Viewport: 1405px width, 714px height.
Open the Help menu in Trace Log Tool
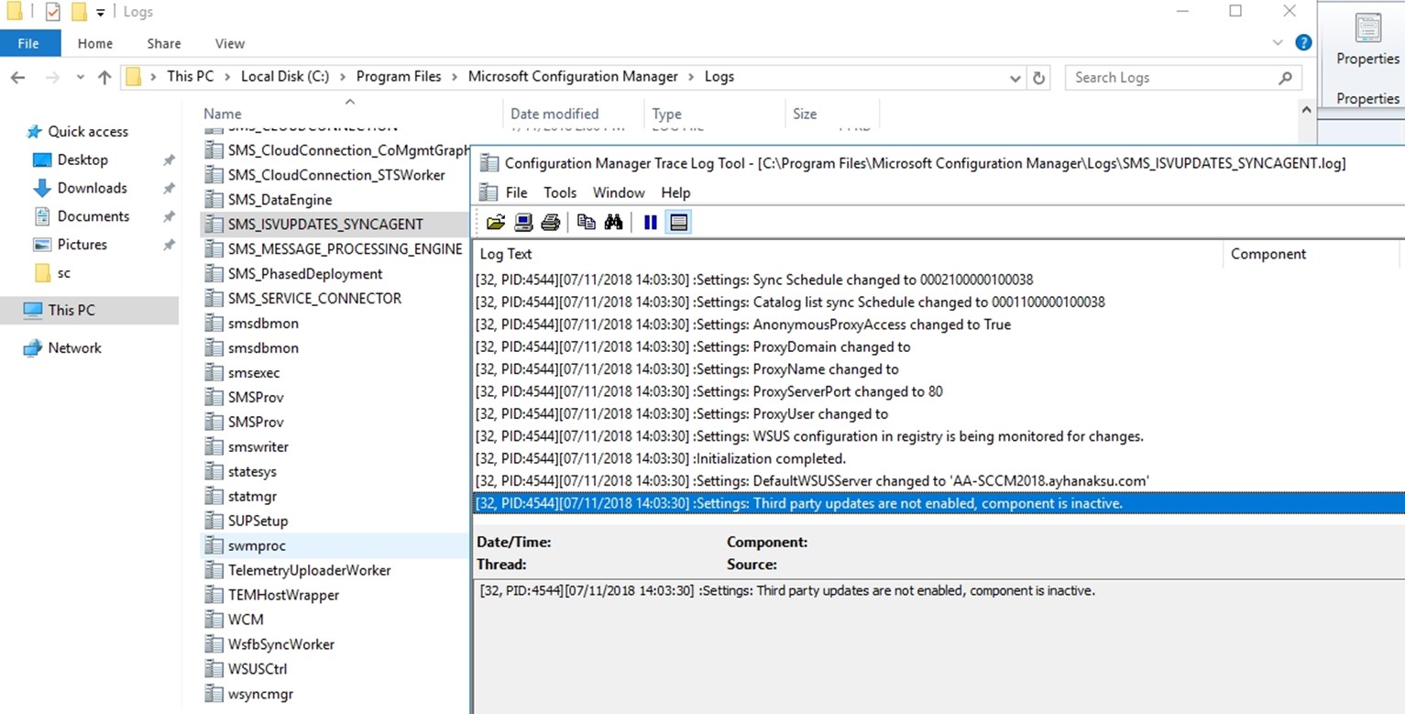tap(675, 192)
